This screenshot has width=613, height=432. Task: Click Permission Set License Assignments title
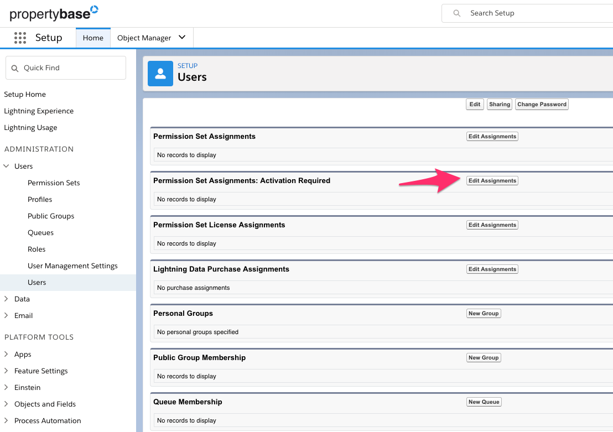tap(219, 225)
